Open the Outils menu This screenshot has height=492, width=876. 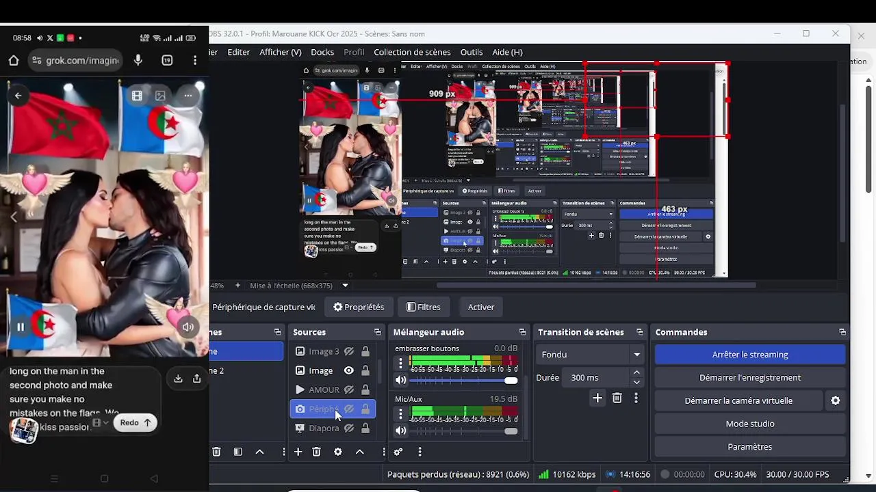tap(472, 52)
